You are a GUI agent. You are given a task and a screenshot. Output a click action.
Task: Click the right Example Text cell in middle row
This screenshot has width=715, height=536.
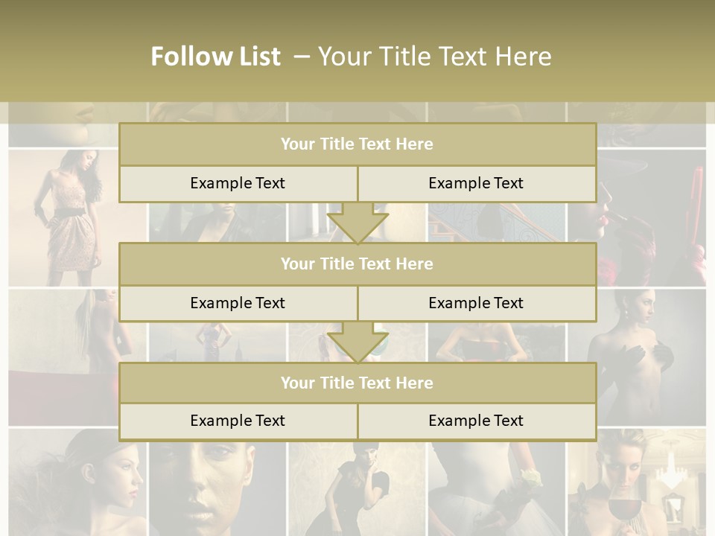(x=477, y=303)
